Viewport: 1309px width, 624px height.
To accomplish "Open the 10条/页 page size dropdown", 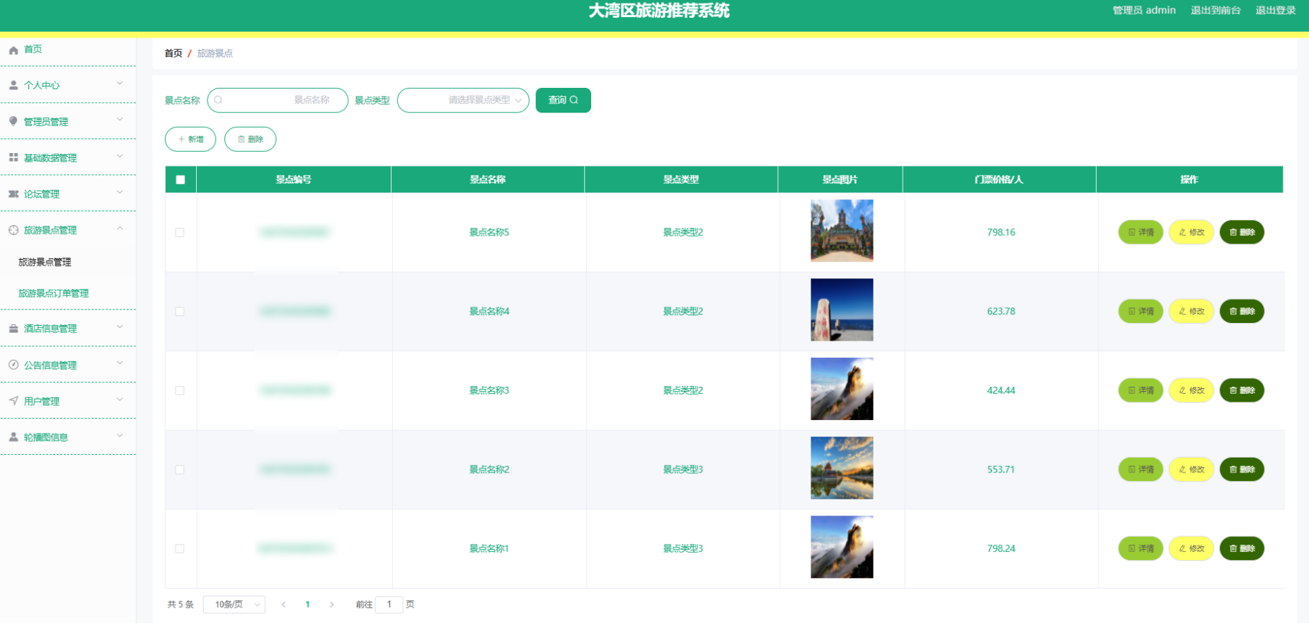I will click(x=234, y=604).
